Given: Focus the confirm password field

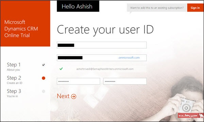Looking at the screenshot, I should [125, 81].
